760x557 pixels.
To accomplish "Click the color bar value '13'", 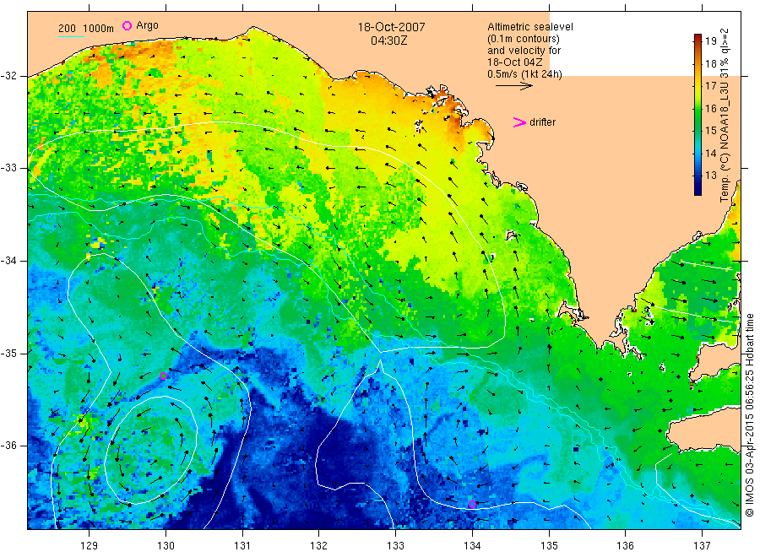I will click(x=710, y=176).
